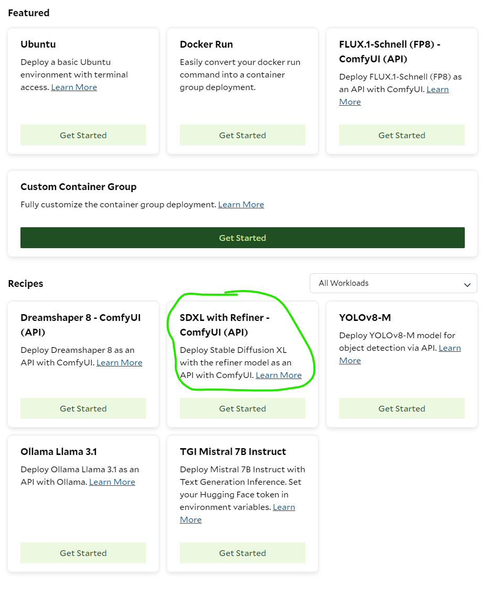Click the Docker Run description text
The width and height of the screenshot is (491, 589).
point(240,75)
